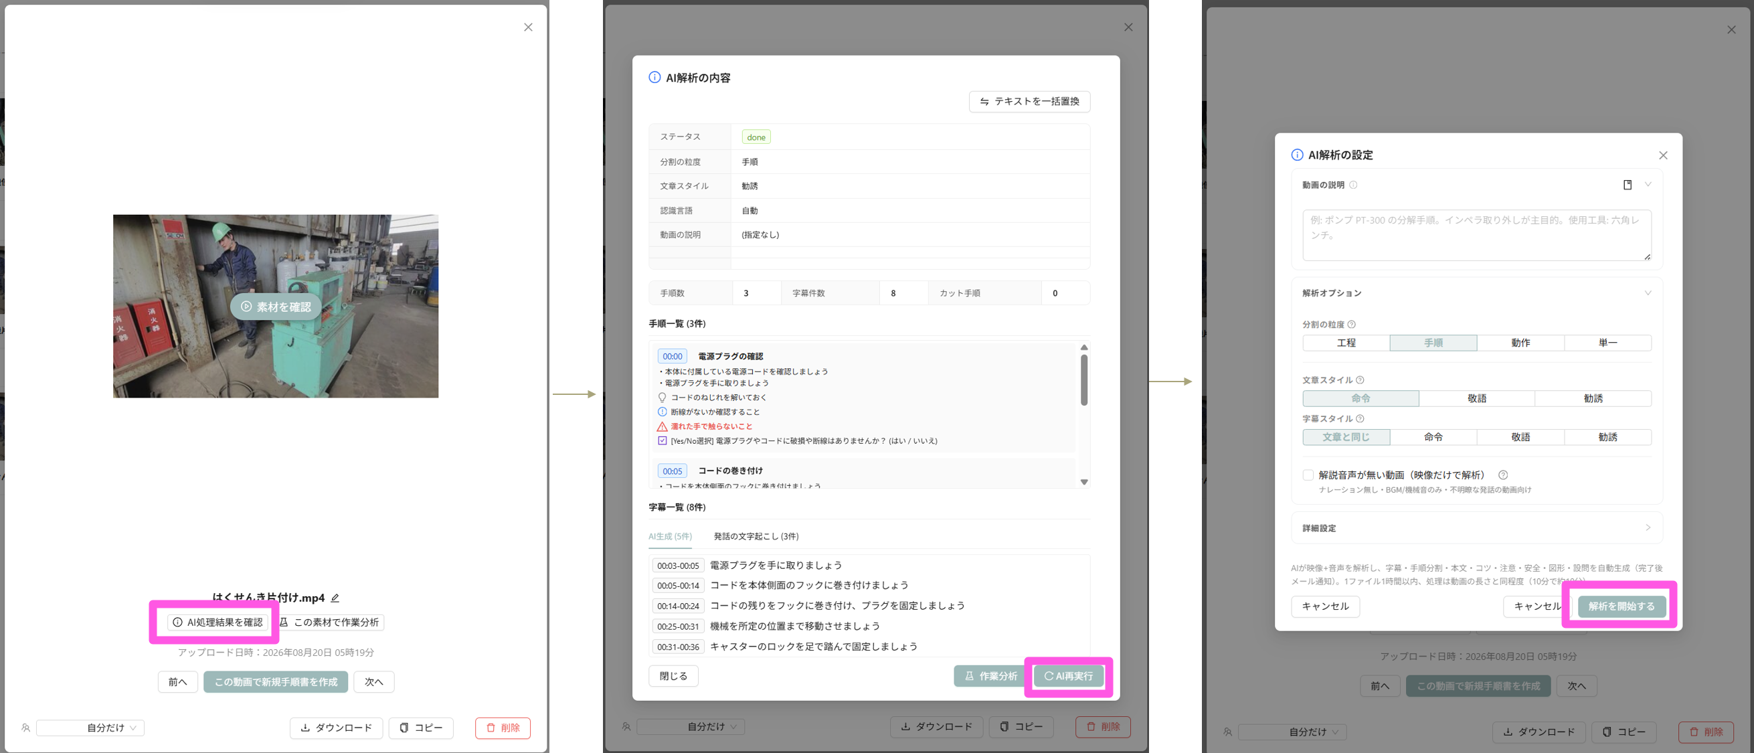Go to next item with 次へ in left panel
The height and width of the screenshot is (753, 1754).
(x=374, y=682)
